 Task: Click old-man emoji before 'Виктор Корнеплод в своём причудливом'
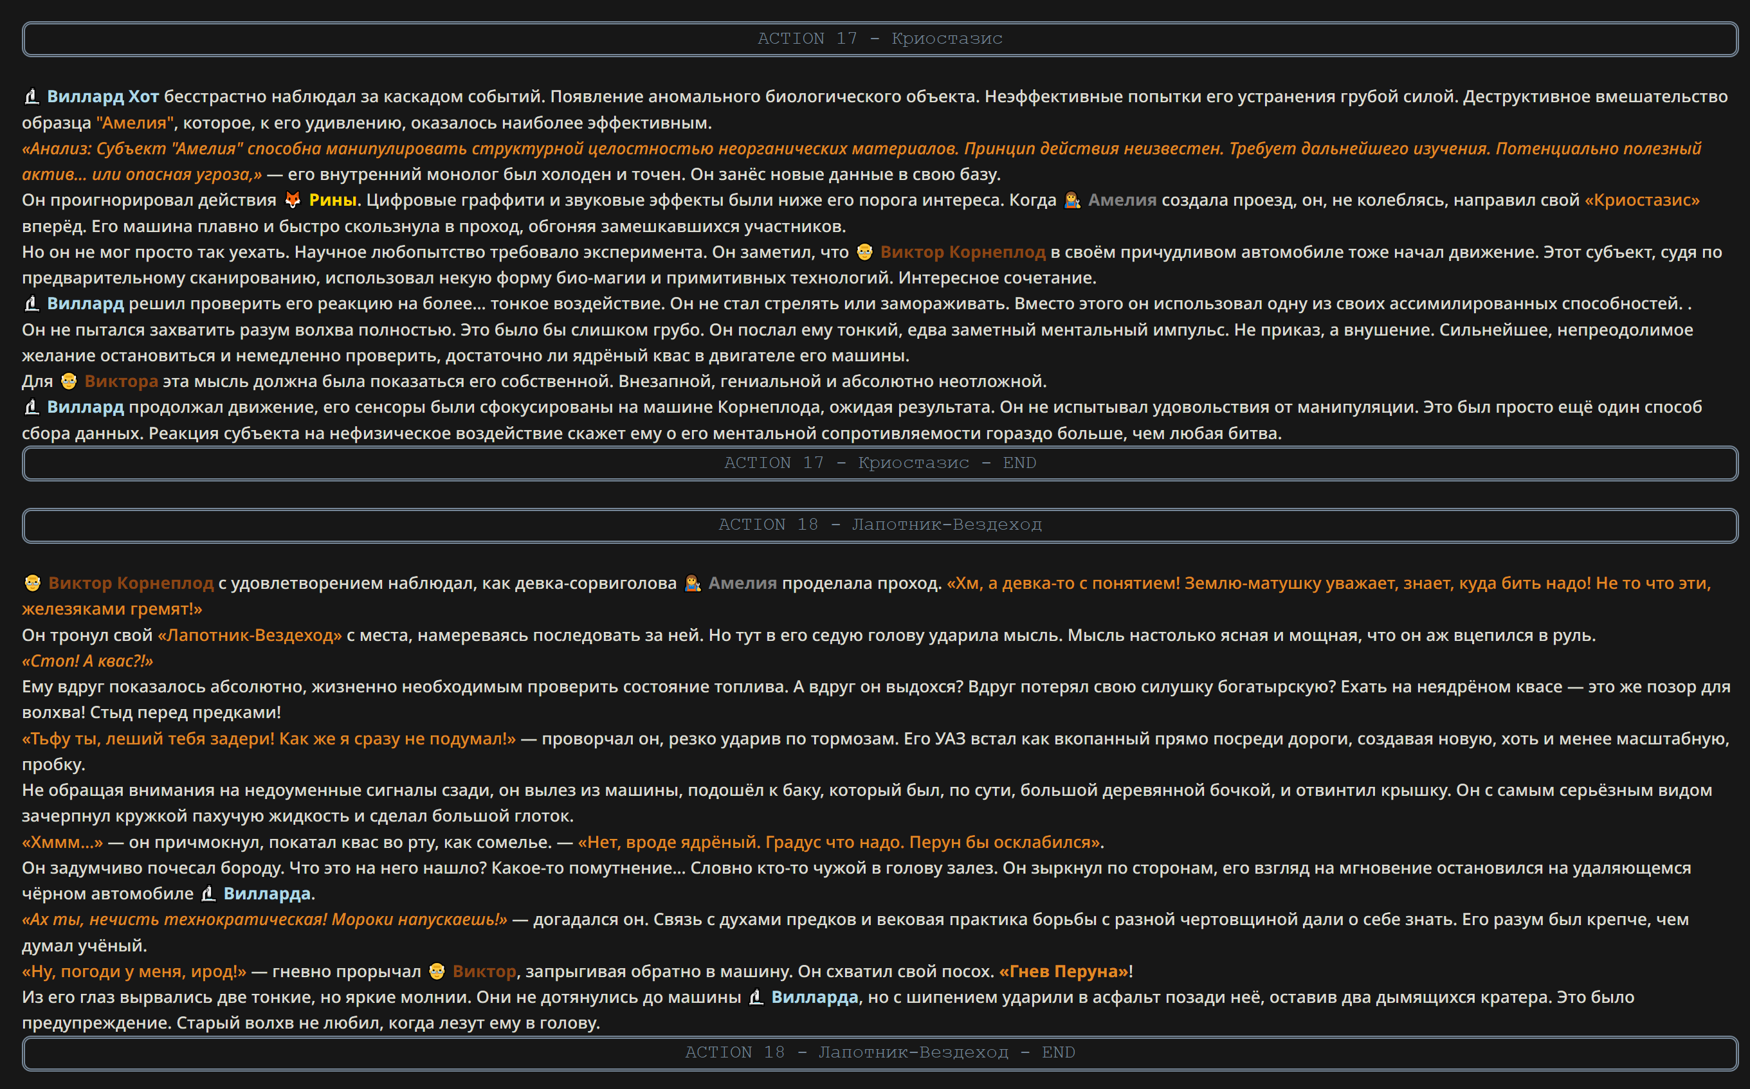(x=864, y=252)
